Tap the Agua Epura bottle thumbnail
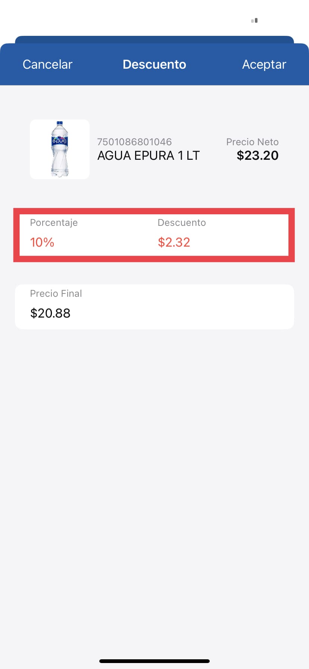The width and height of the screenshot is (309, 669). (x=60, y=149)
